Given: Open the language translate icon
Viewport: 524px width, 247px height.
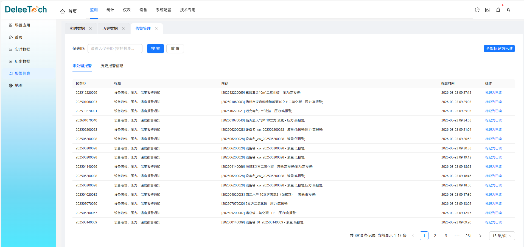Looking at the screenshot, I should pyautogui.click(x=487, y=10).
